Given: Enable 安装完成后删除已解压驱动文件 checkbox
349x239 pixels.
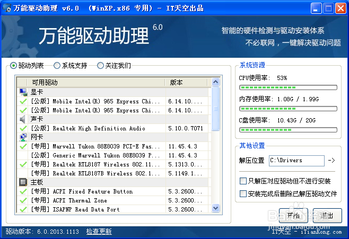Looking at the screenshot, I should click(x=243, y=193).
